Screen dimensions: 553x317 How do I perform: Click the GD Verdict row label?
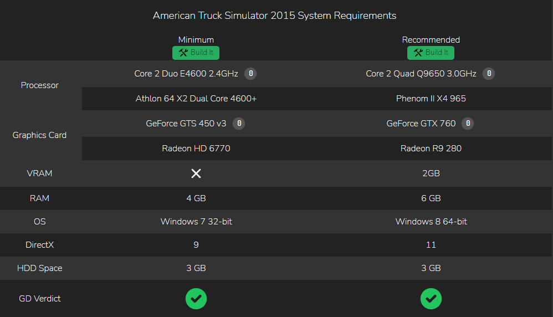[x=39, y=299]
